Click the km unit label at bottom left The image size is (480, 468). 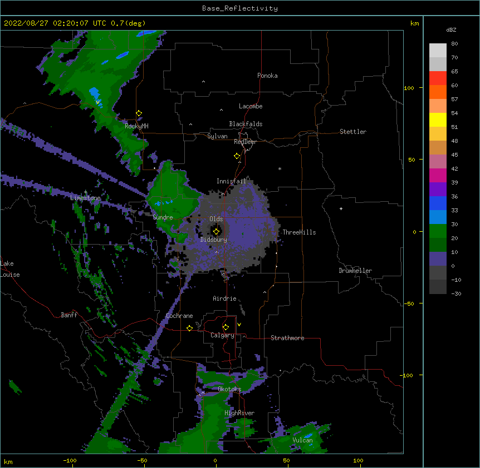(x=8, y=461)
